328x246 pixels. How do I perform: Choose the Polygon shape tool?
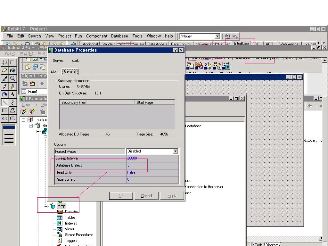tap(12, 110)
